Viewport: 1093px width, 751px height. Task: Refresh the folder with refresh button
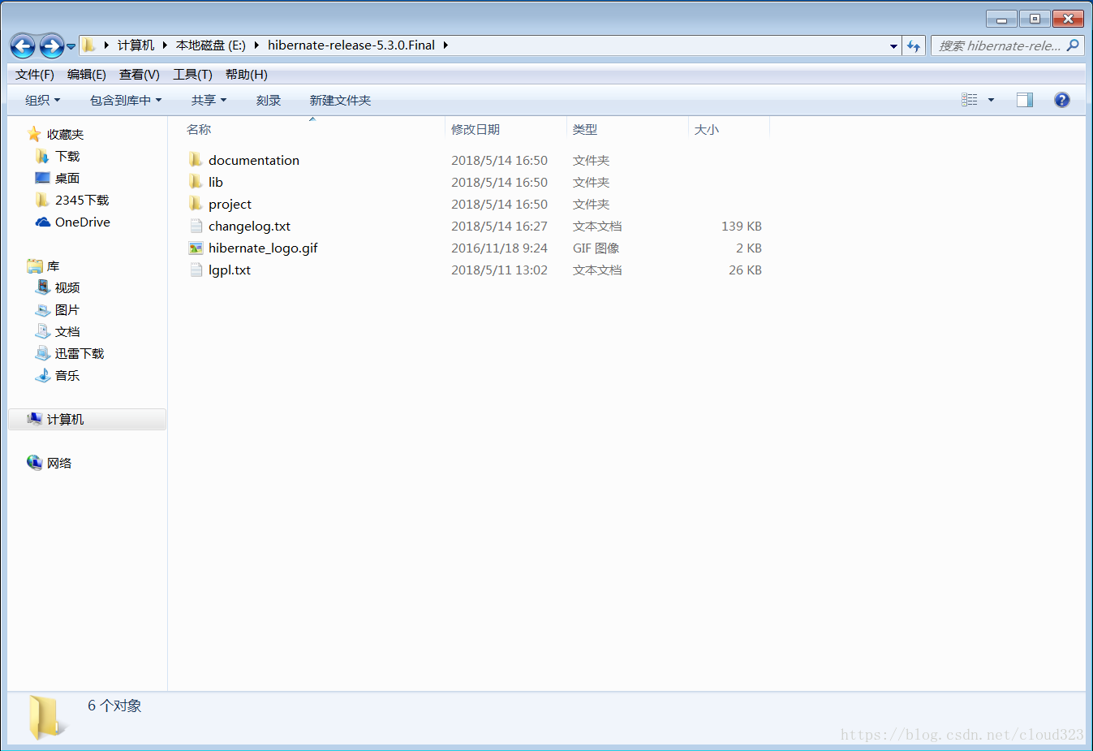point(914,46)
